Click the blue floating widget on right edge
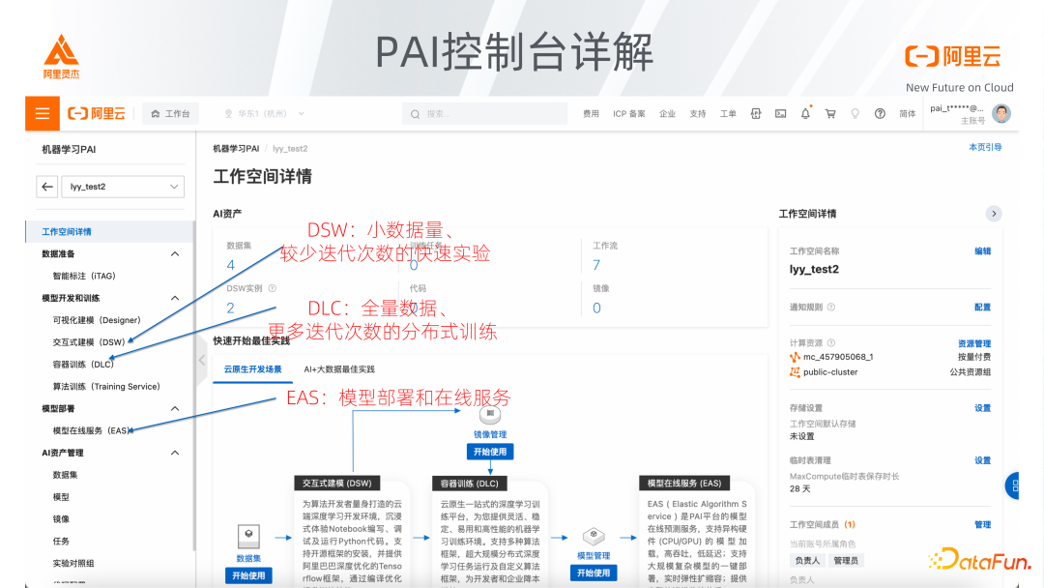Image resolution: width=1044 pixels, height=588 pixels. click(1013, 485)
